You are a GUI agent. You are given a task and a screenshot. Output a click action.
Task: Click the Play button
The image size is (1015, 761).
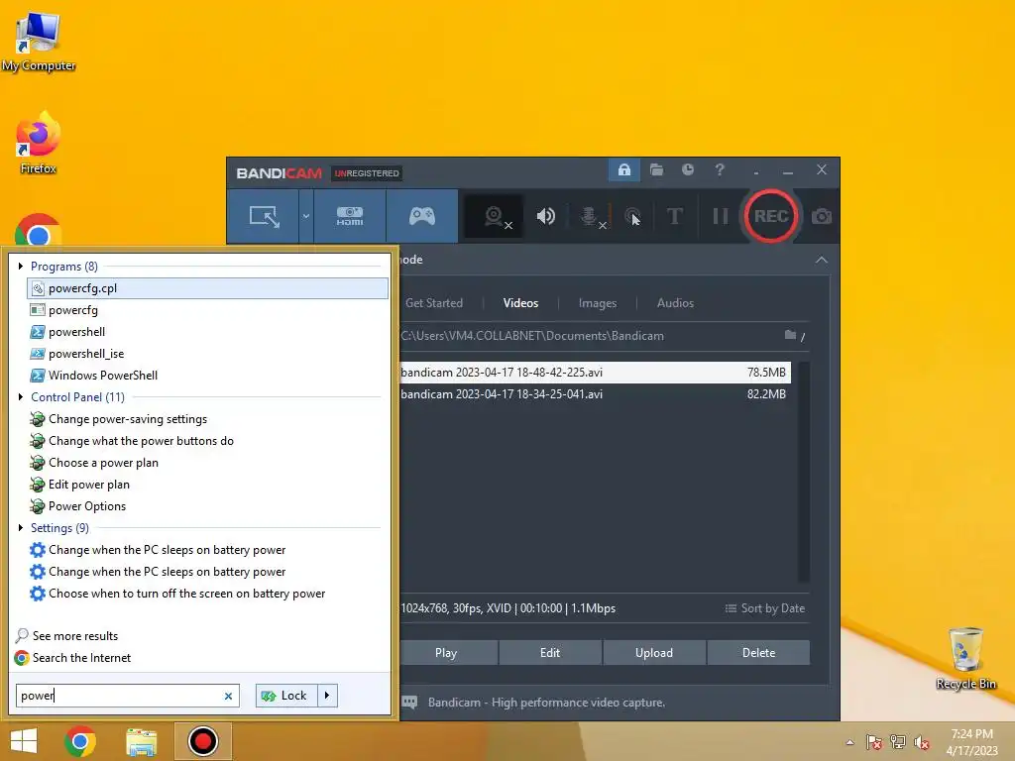(446, 652)
